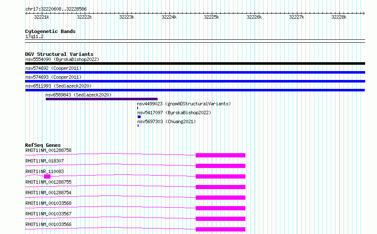
Task: Click the 32226k ruler tick label
Action: 254,17
